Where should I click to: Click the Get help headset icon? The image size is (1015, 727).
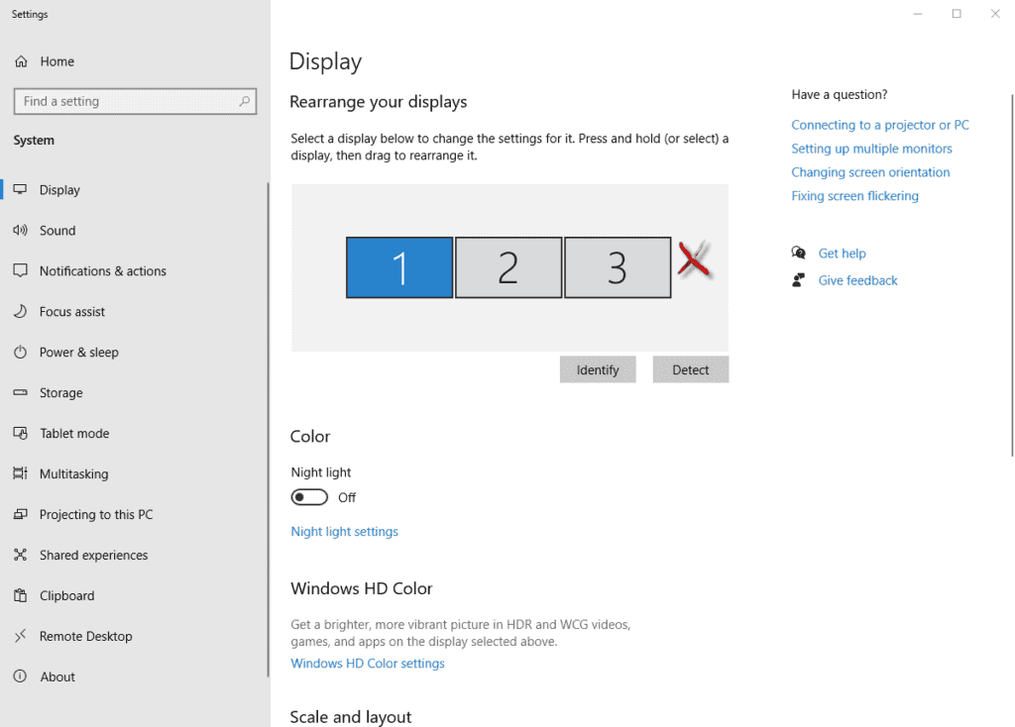pos(799,253)
